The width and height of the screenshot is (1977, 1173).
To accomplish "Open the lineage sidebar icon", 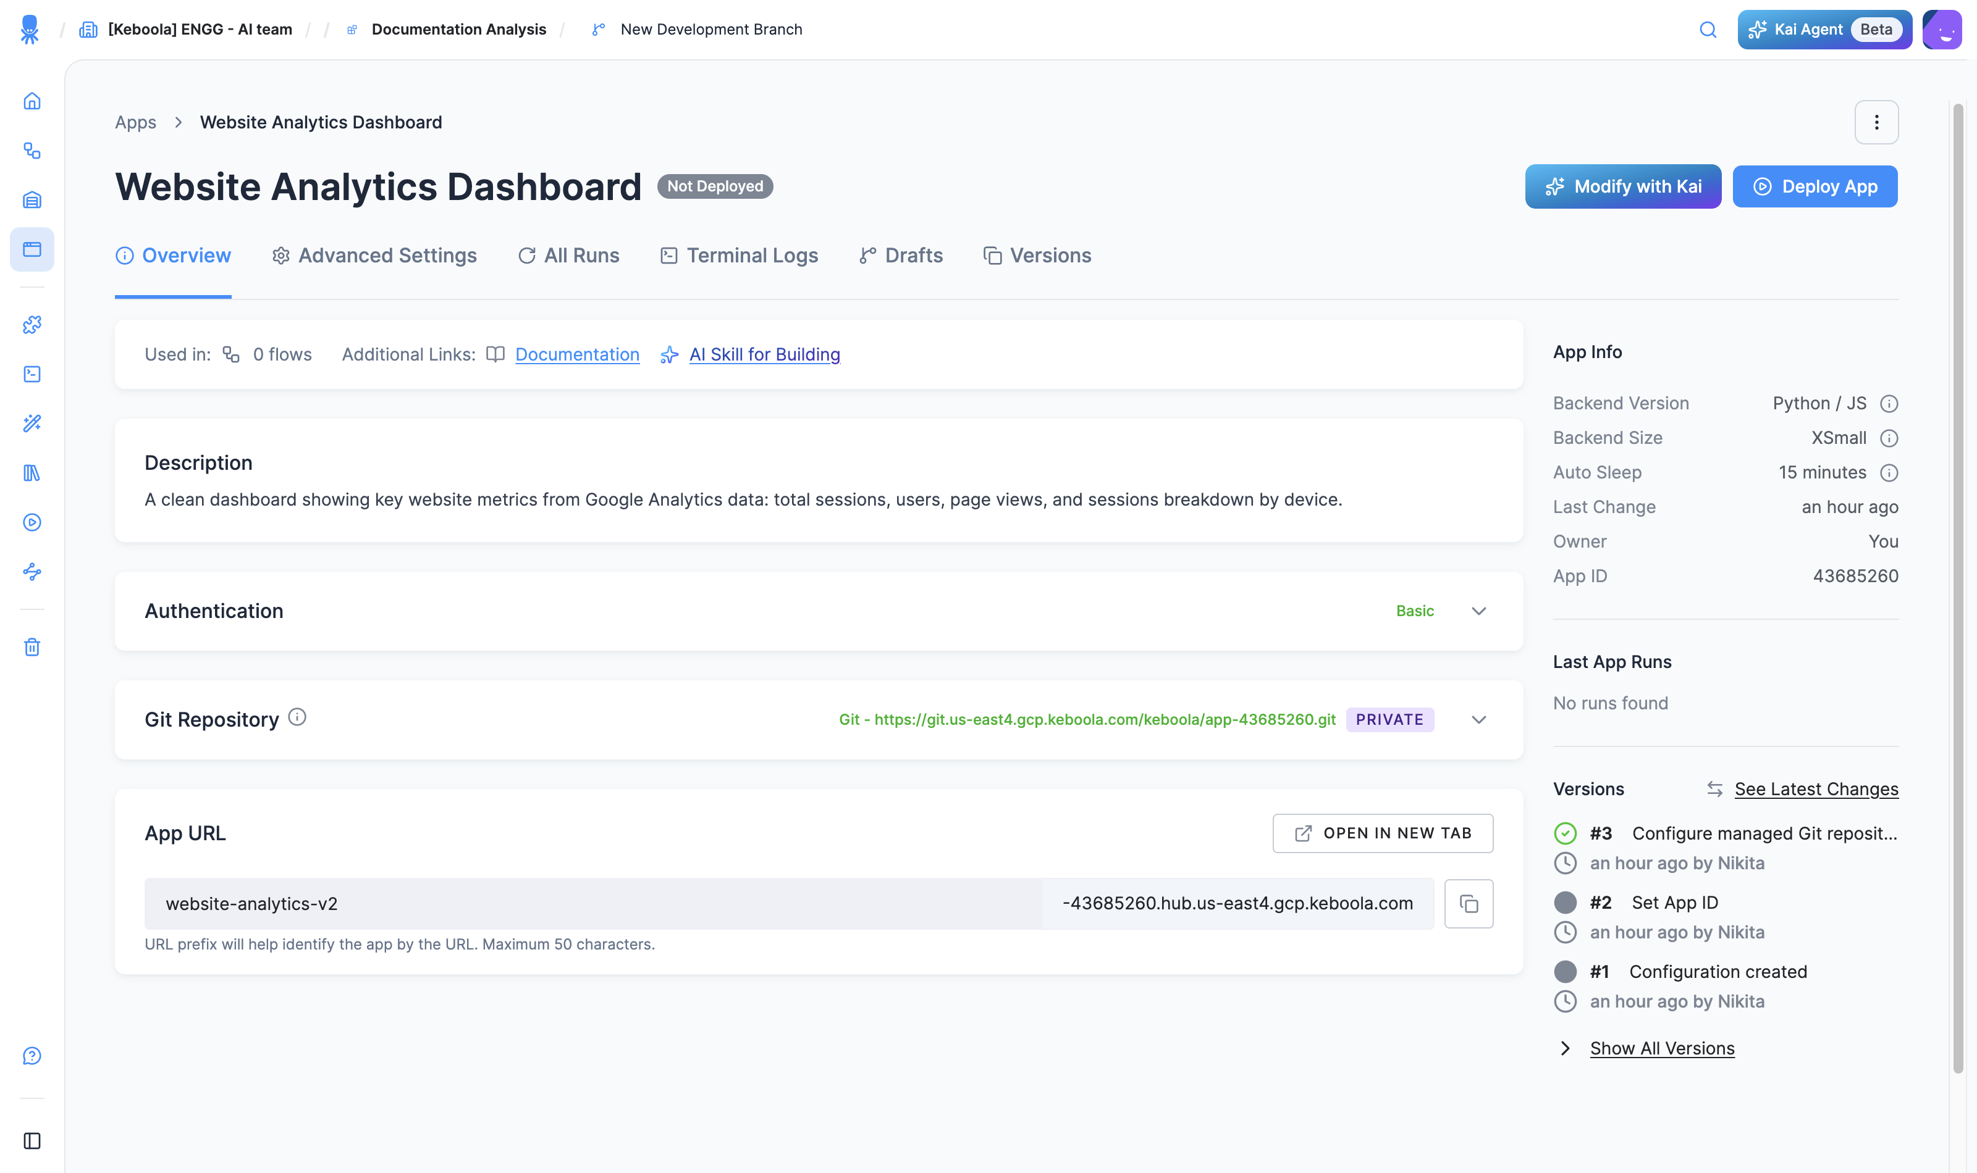I will (x=32, y=572).
